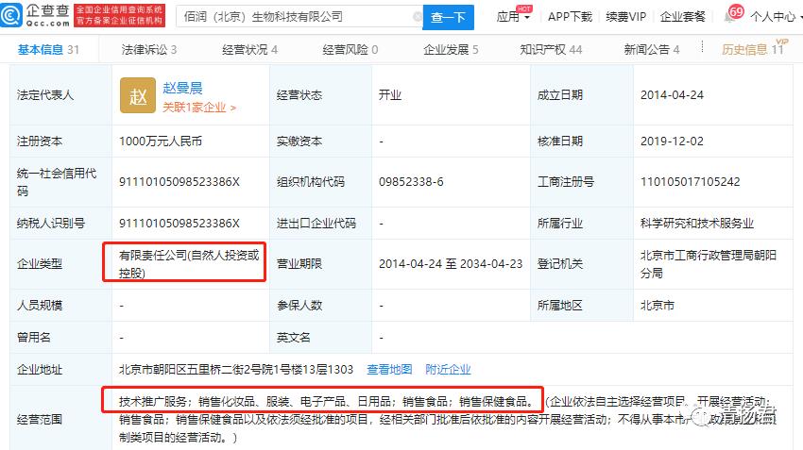Image resolution: width=803 pixels, height=450 pixels.
Task: Expand 关联1家企业 arrow link
Action: point(199,108)
